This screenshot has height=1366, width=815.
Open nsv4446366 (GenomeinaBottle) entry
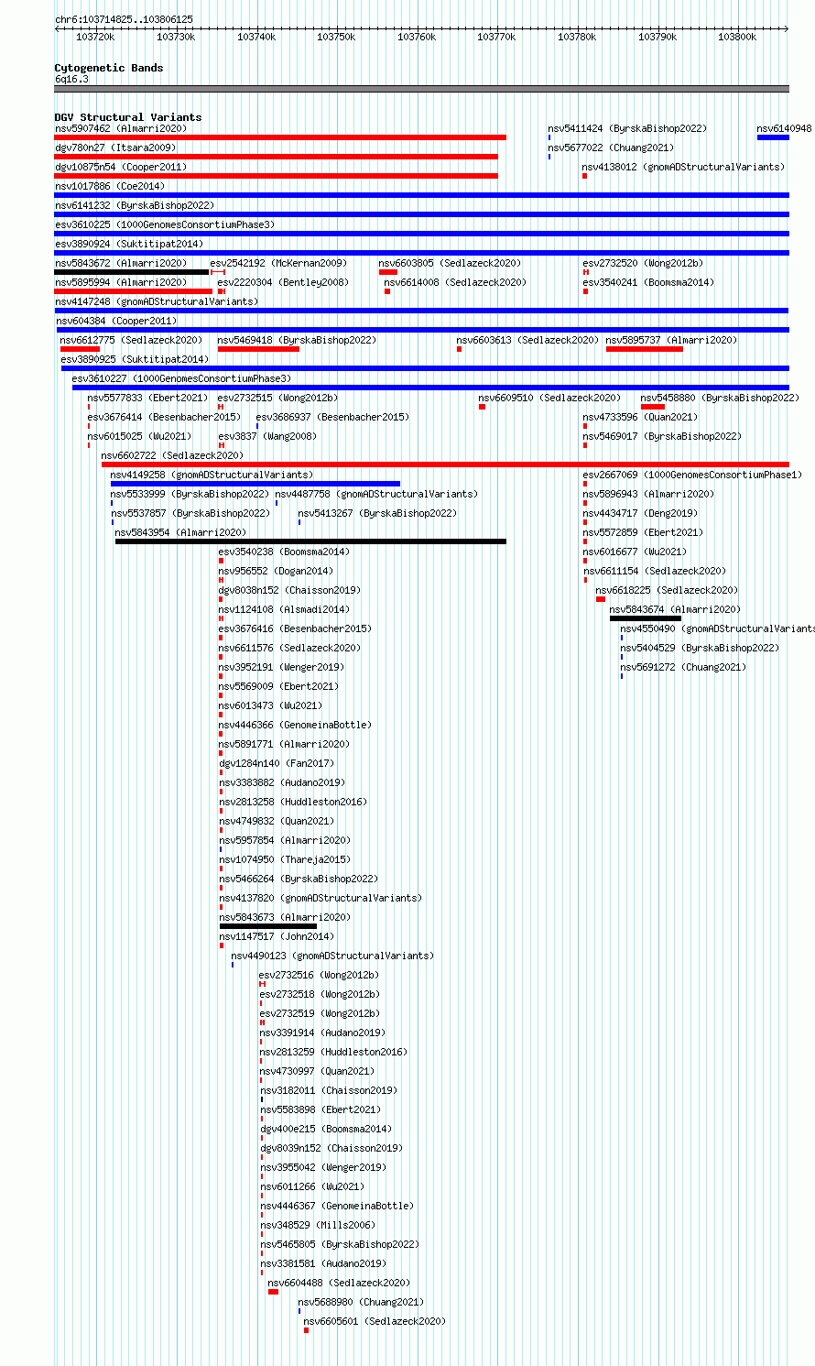coord(295,726)
